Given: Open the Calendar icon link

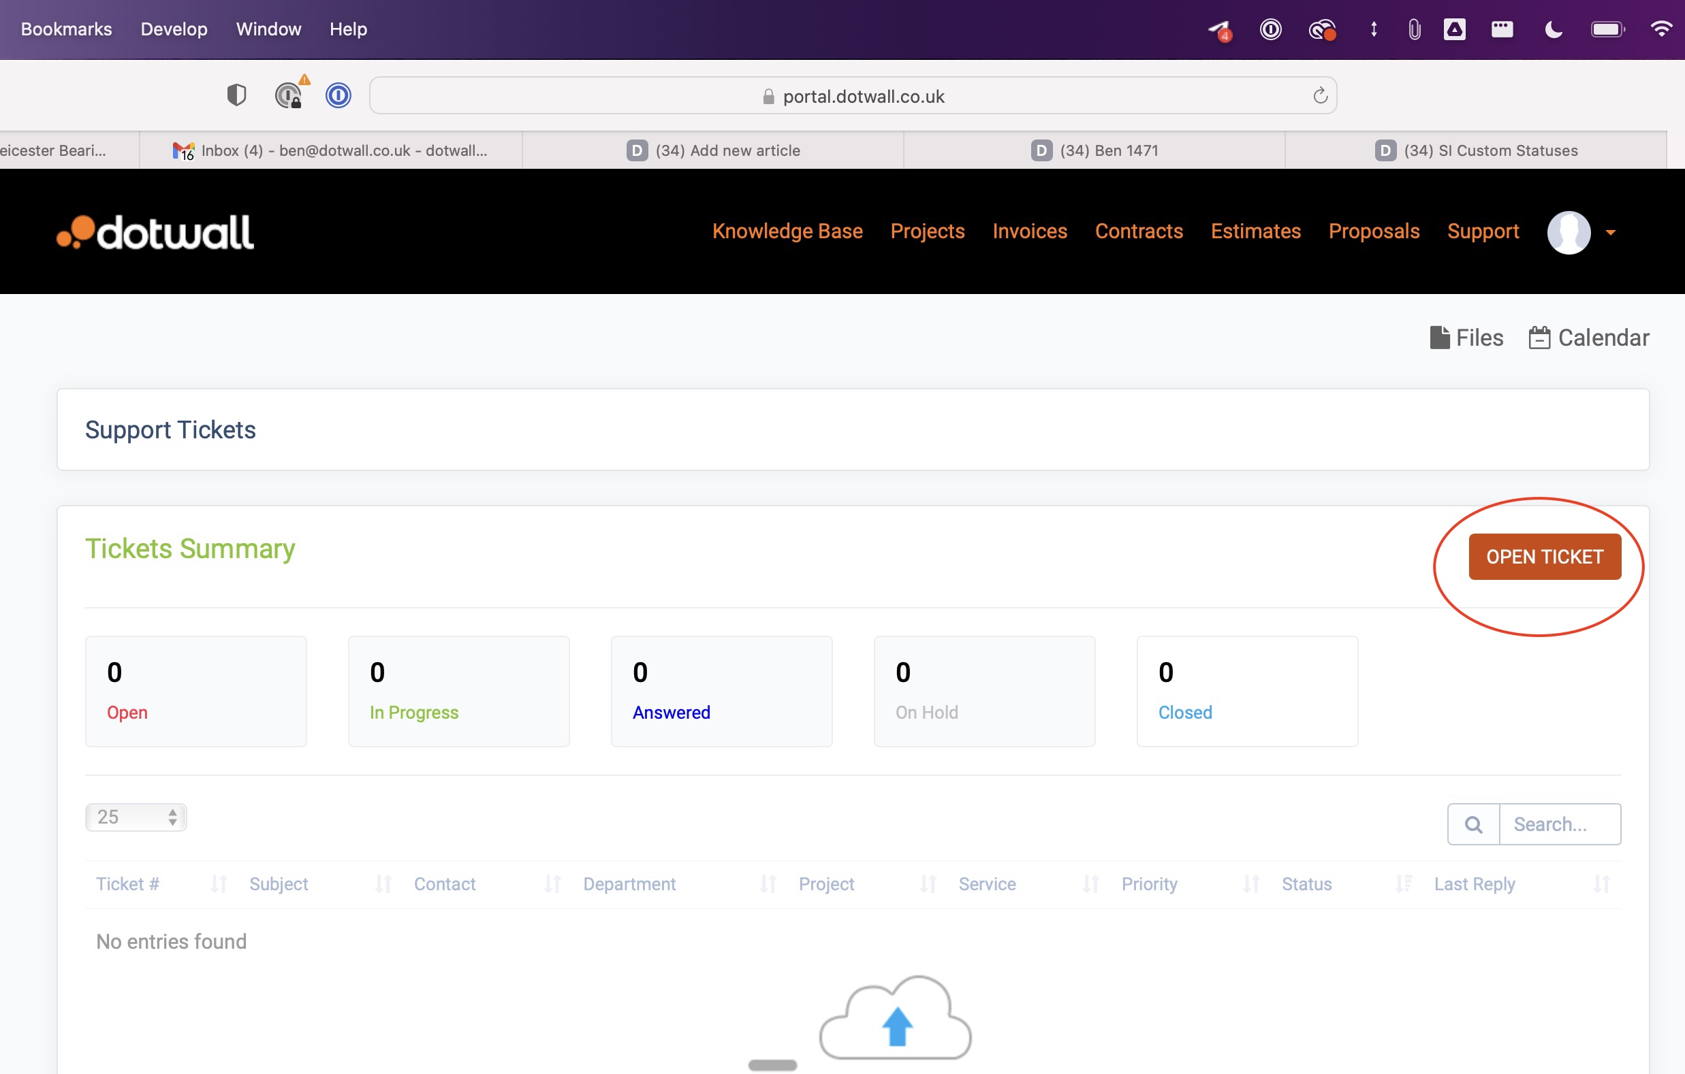Looking at the screenshot, I should tap(1588, 338).
